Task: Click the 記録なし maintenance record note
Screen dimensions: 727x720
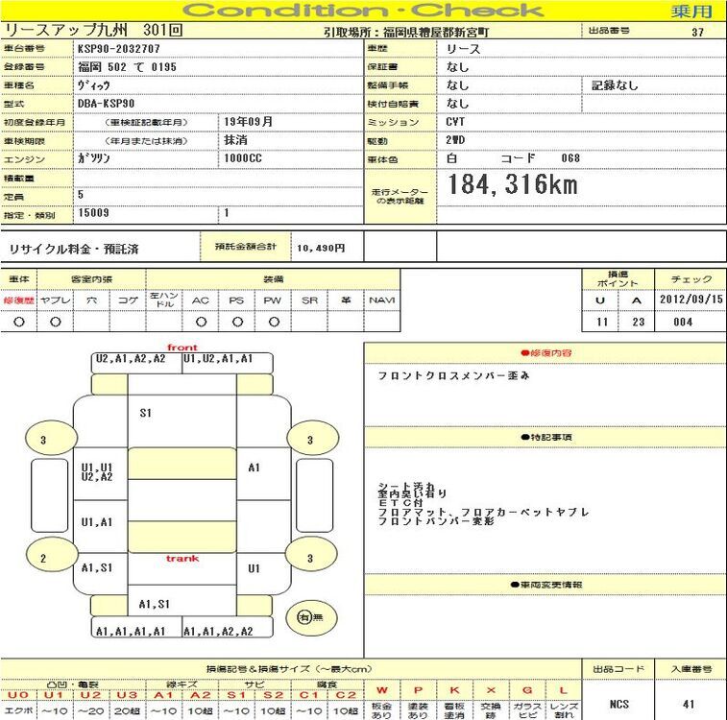Action: click(x=615, y=85)
